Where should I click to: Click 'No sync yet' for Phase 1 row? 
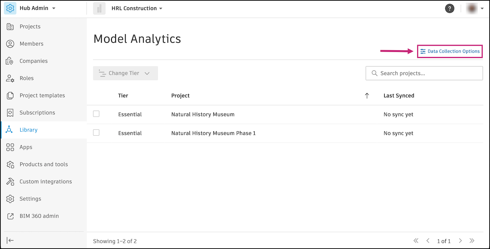(399, 133)
